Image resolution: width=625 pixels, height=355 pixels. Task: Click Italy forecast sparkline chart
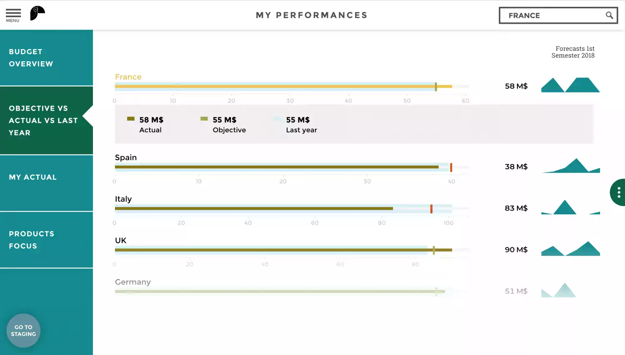tap(570, 207)
